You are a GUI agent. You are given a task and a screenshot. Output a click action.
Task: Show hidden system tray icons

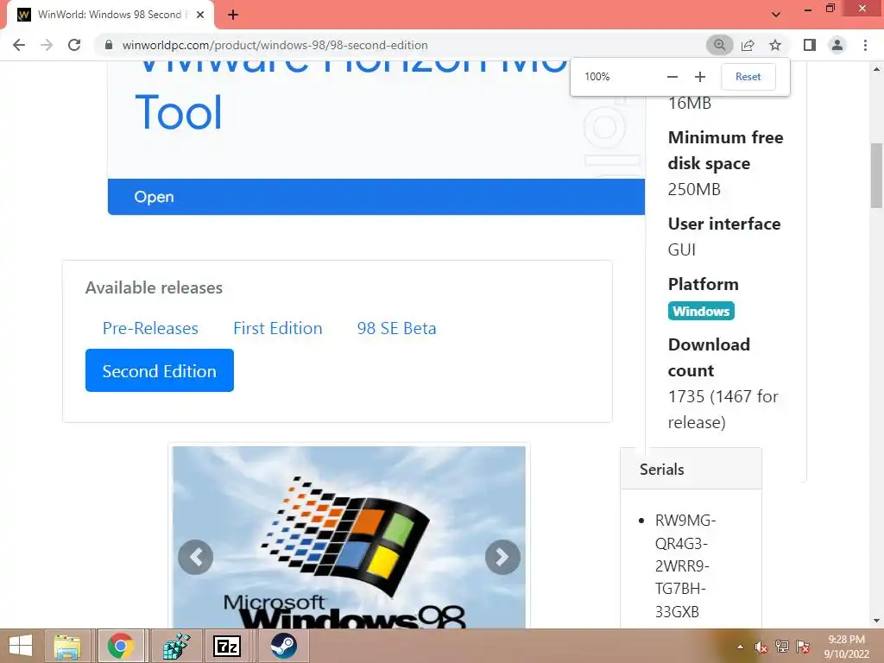(x=740, y=647)
